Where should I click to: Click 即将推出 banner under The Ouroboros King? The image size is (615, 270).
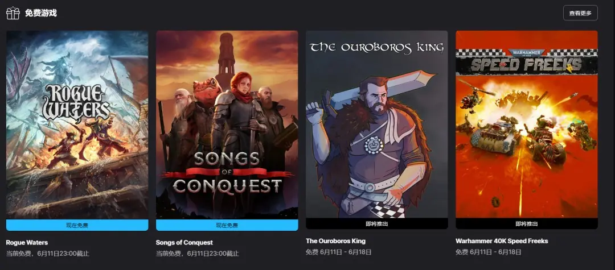pyautogui.click(x=377, y=223)
